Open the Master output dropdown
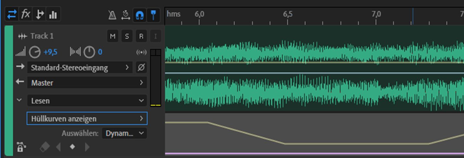 [87, 83]
